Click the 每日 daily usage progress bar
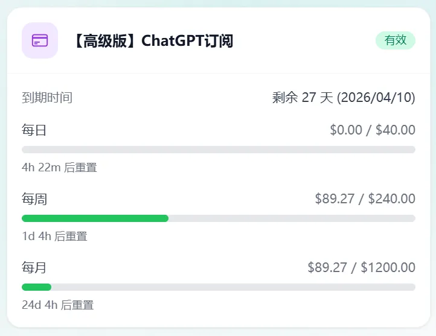The image size is (436, 336). coord(218,150)
